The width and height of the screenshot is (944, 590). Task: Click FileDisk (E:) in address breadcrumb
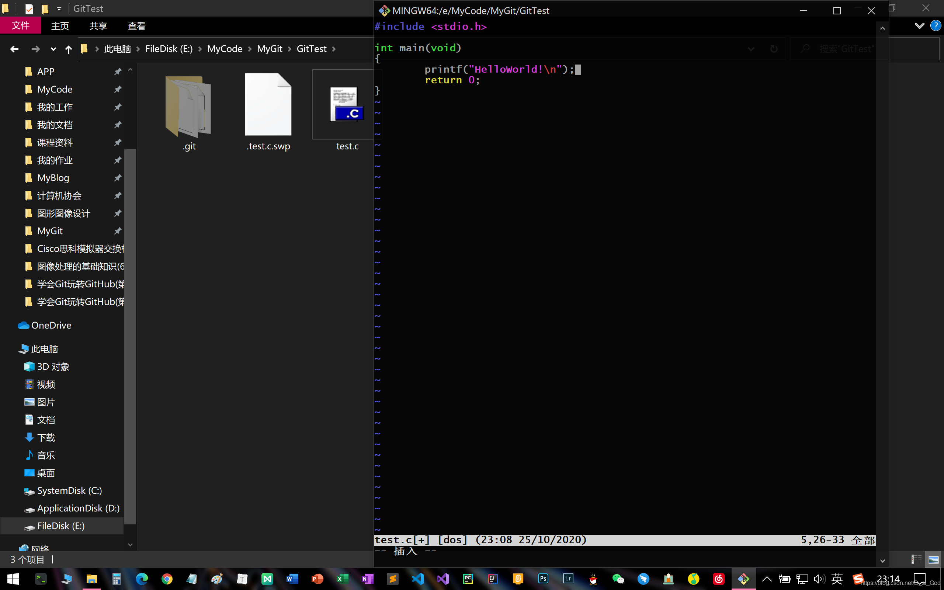click(x=169, y=49)
